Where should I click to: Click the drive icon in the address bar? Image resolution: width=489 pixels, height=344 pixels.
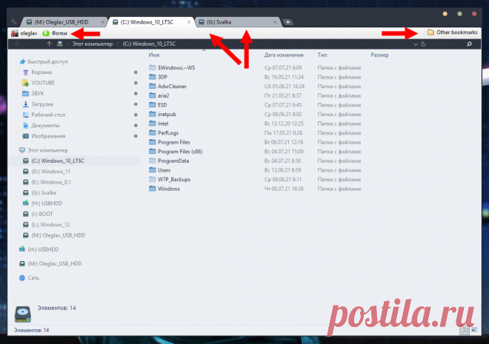59,44
